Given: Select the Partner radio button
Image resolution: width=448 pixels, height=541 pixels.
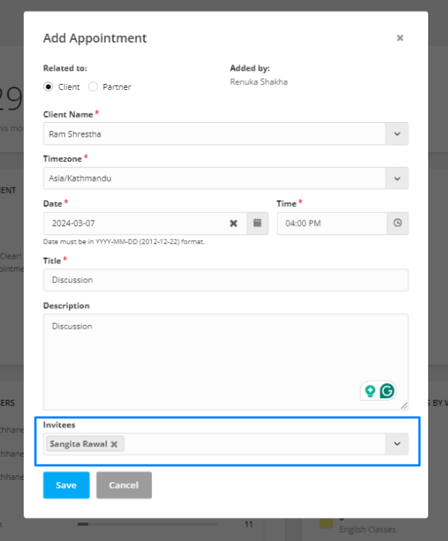Looking at the screenshot, I should pyautogui.click(x=93, y=86).
